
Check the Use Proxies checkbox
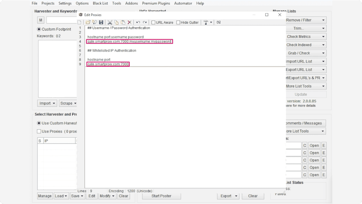39,132
